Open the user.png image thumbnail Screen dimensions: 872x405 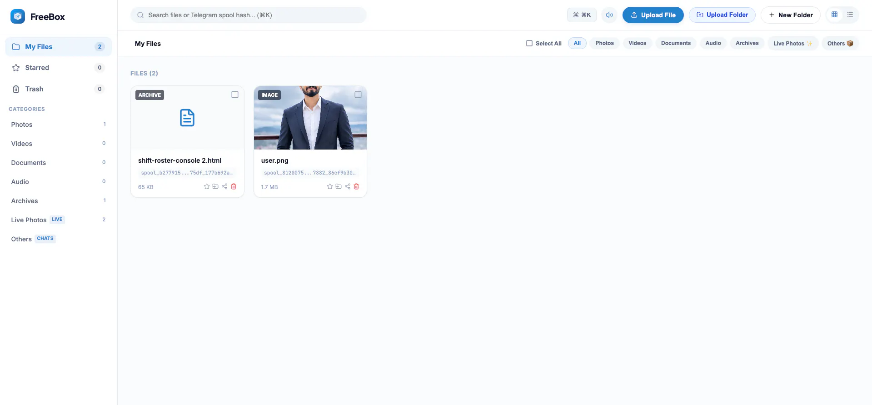tap(310, 118)
